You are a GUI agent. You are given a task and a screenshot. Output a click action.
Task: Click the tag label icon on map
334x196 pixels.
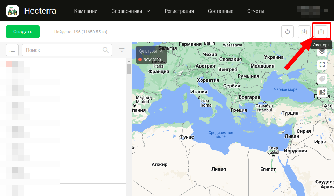322,79
